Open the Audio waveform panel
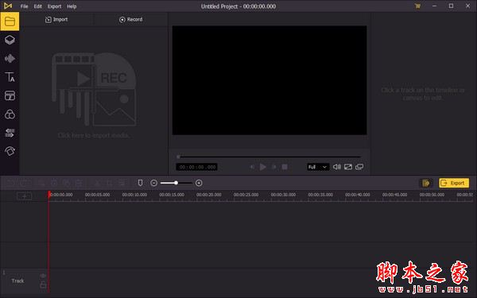 [10, 58]
